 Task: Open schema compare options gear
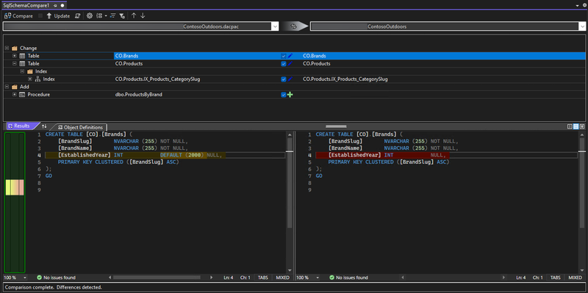click(90, 15)
